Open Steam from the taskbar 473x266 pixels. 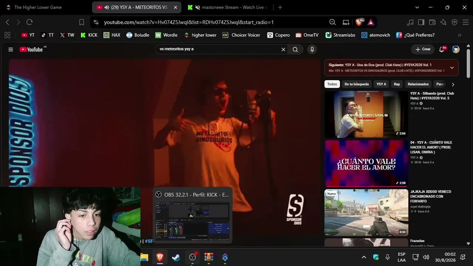tap(176, 257)
